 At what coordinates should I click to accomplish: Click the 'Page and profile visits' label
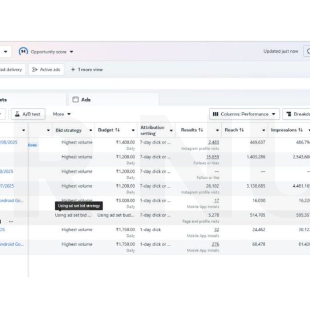[201, 221]
